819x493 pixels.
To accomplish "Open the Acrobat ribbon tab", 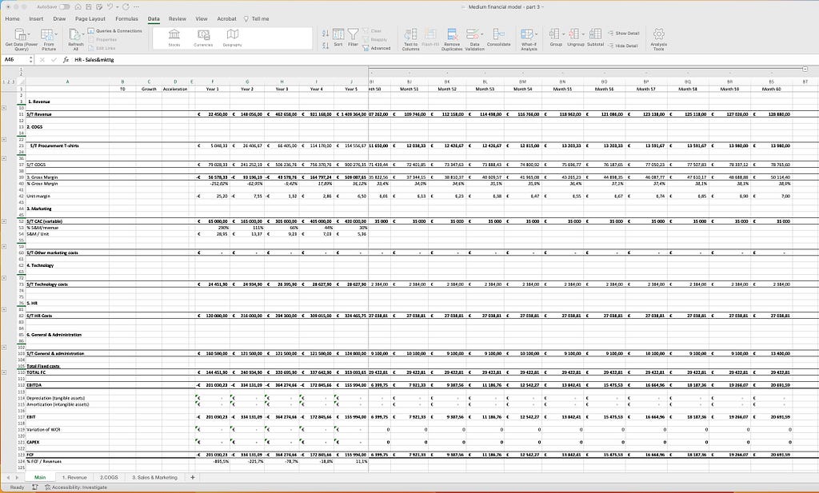I will point(226,19).
